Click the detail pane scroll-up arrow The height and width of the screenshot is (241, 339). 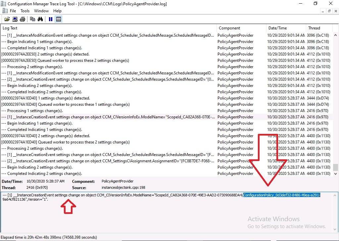click(x=335, y=195)
